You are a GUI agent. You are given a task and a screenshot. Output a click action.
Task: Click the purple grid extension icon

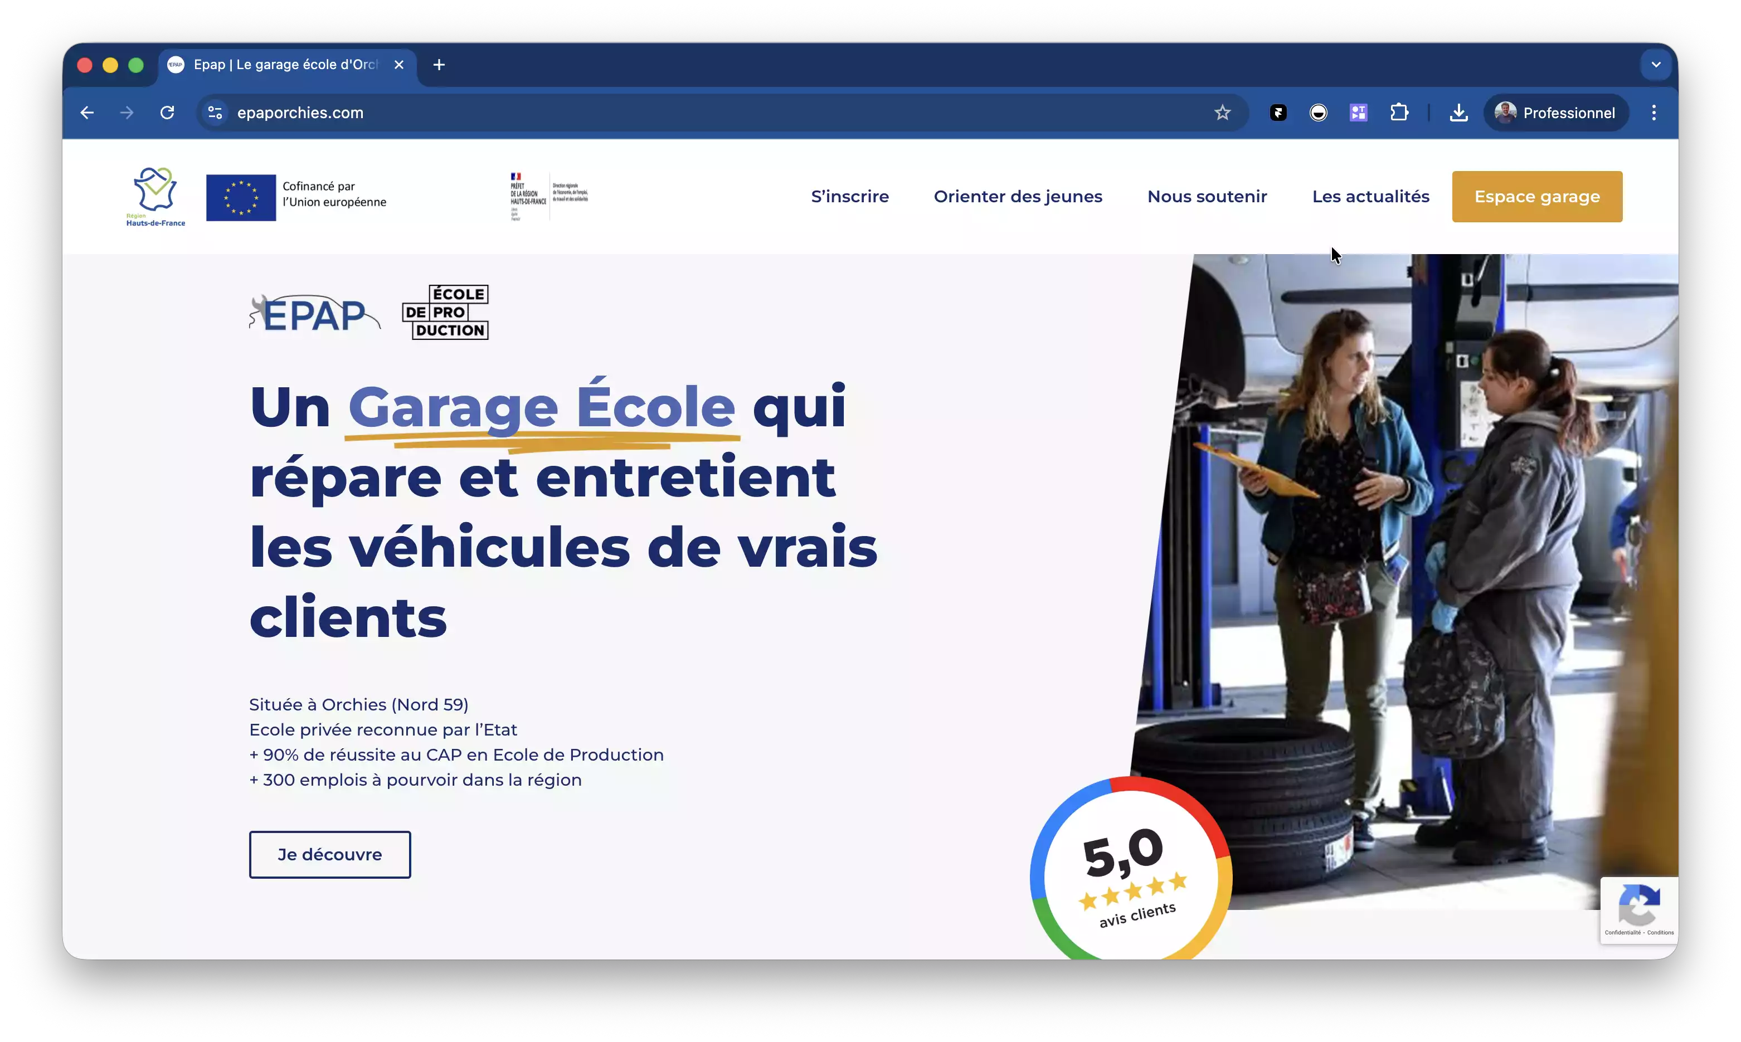[1358, 113]
